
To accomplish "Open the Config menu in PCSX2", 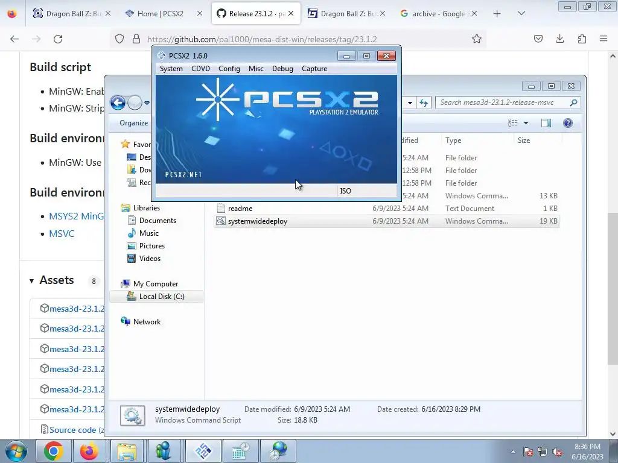I will pos(229,69).
